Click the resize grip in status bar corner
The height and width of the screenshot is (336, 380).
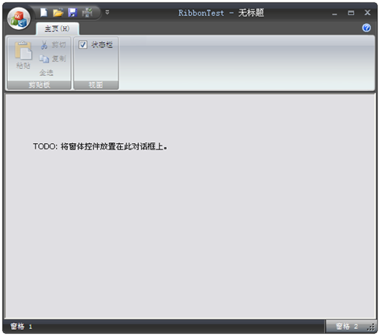tap(371, 327)
